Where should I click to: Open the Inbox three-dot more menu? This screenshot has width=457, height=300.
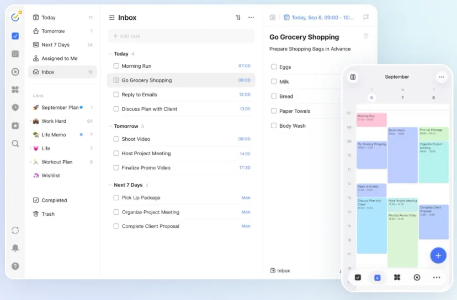[251, 18]
